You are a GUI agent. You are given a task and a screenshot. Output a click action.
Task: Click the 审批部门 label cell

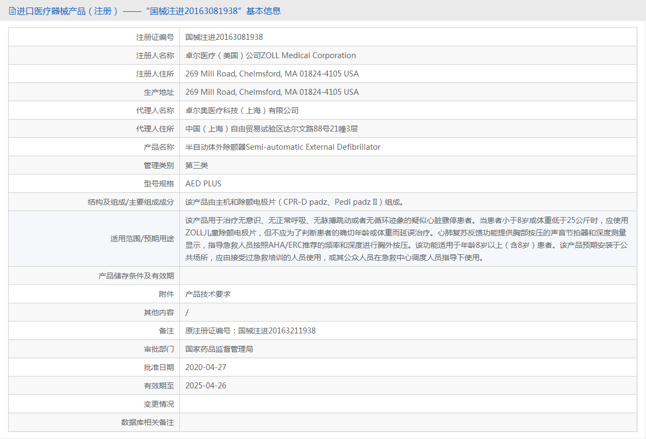pyautogui.click(x=94, y=349)
